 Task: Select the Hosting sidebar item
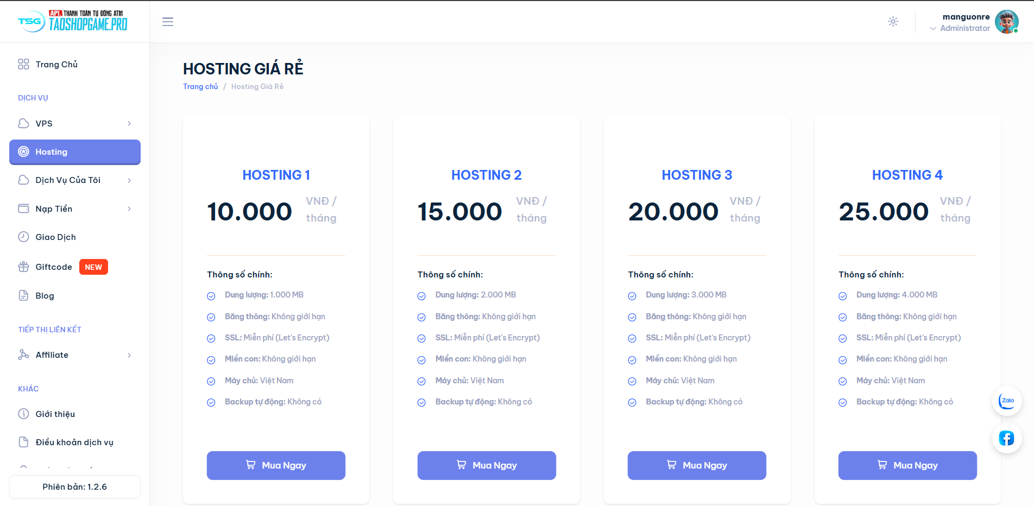[75, 152]
